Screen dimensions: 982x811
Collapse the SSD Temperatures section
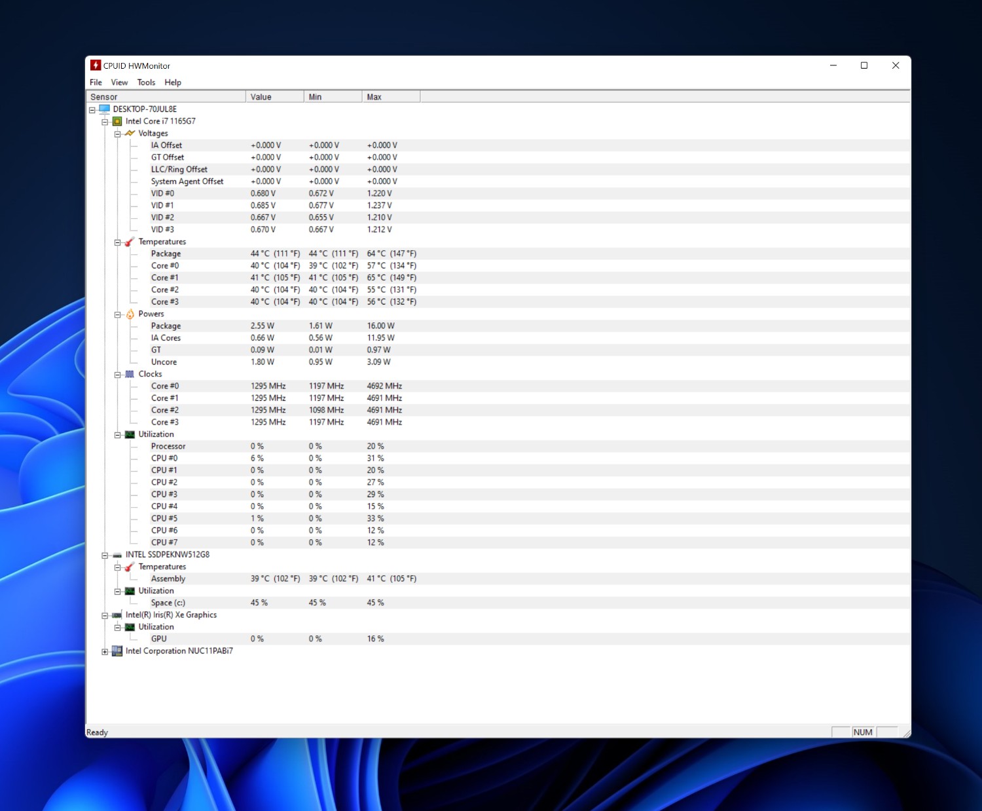(117, 567)
